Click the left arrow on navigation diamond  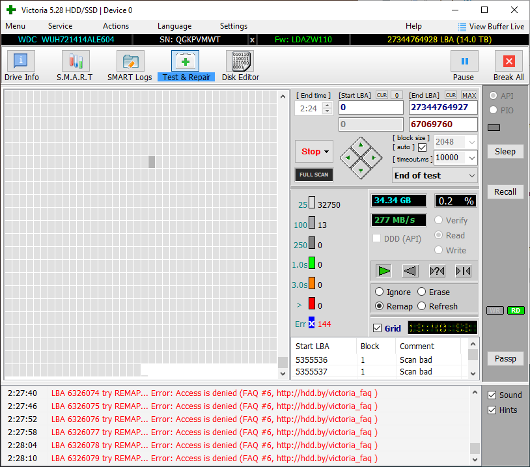click(x=348, y=158)
